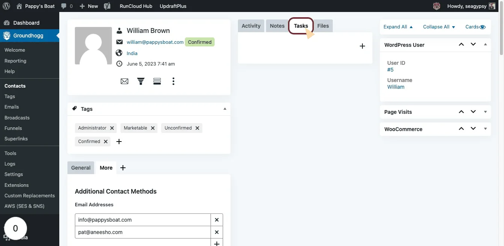Open UpdraftPlus in admin bar
The width and height of the screenshot is (504, 246).
173,6
